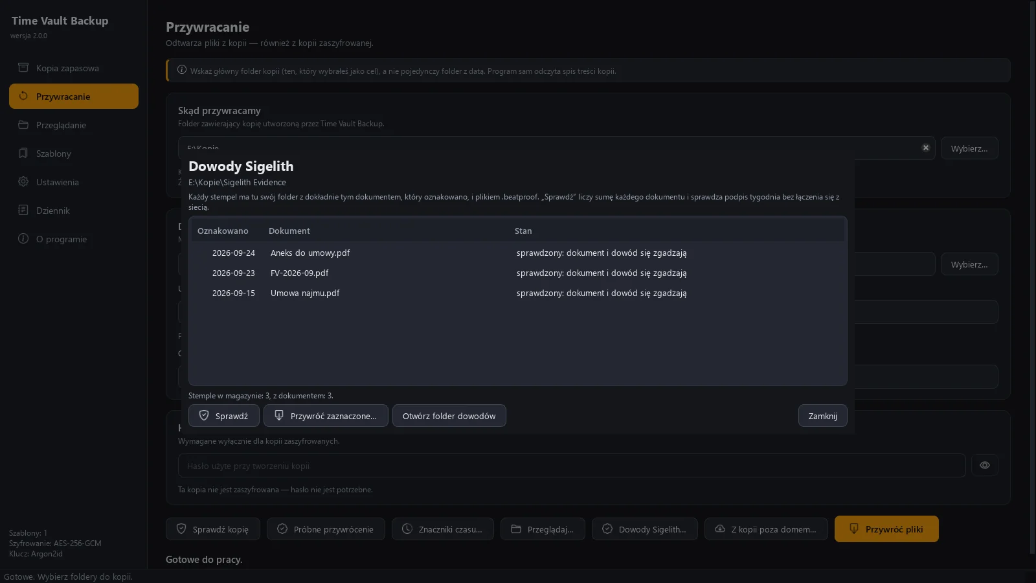Click the 'Klucz: Argon2id' sidebar text
This screenshot has width=1036, height=583.
[x=36, y=554]
